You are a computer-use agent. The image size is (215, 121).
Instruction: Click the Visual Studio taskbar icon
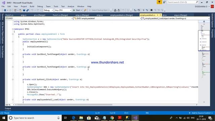click(x=135, y=118)
